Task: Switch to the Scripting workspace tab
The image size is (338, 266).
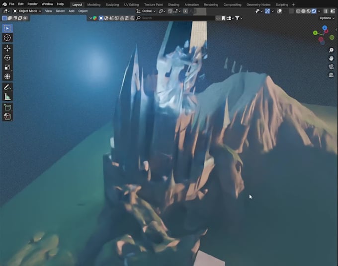Action: (282, 4)
